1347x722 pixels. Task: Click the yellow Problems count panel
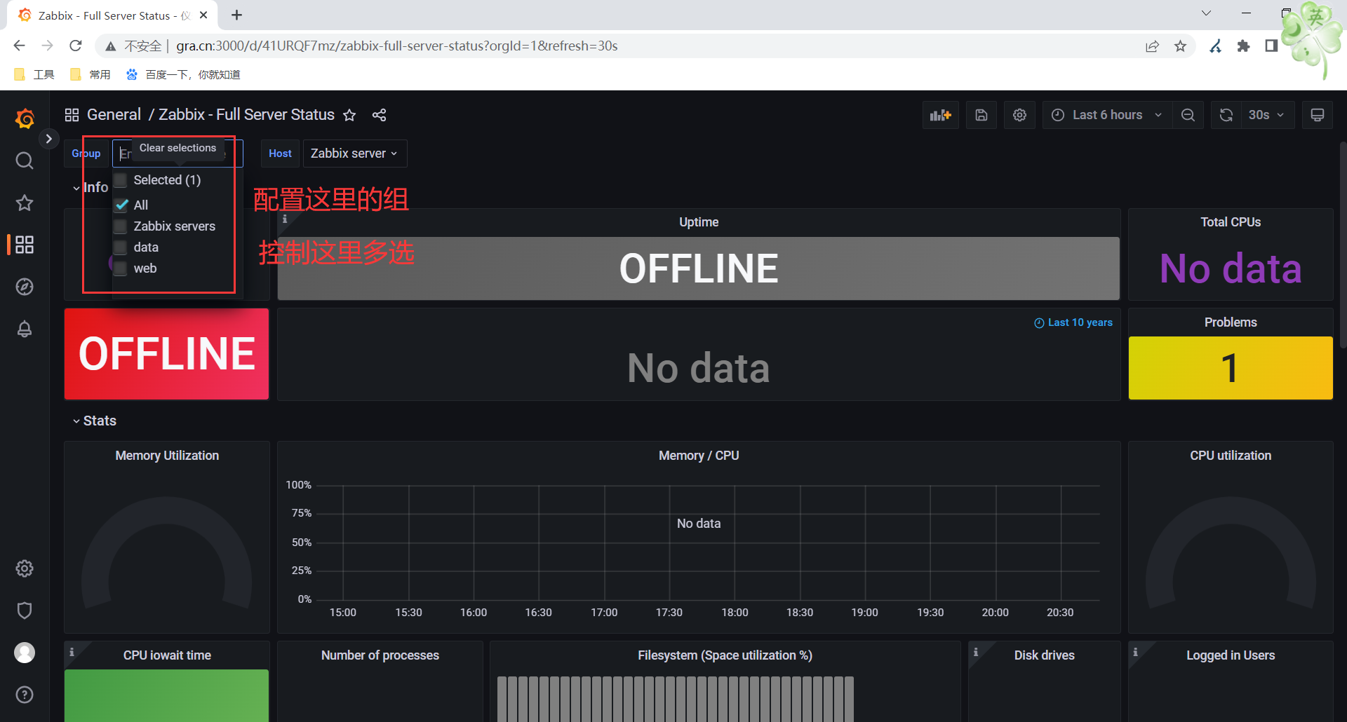(1231, 368)
